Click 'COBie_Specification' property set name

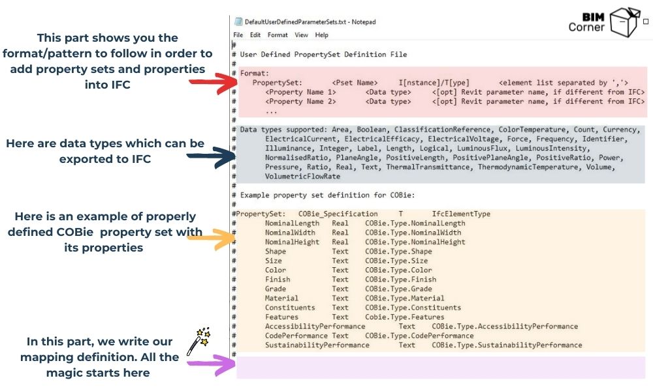click(x=338, y=214)
